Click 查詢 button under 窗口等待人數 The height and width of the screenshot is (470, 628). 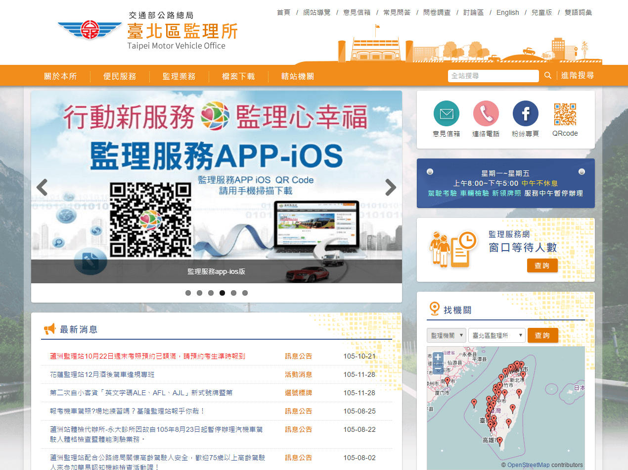[x=542, y=265]
